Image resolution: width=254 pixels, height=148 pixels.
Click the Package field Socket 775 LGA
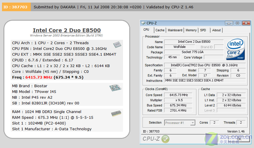[194, 52]
